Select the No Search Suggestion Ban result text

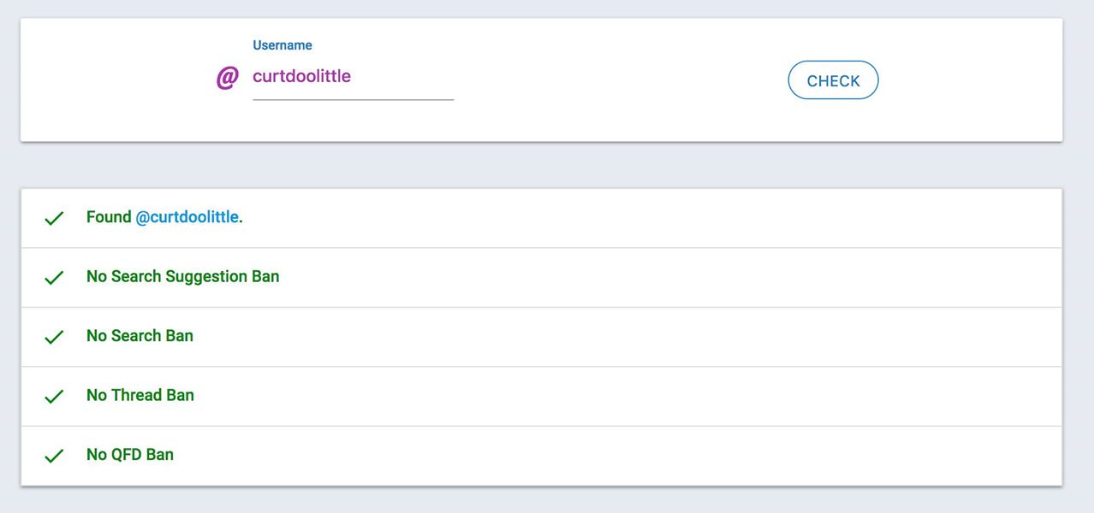182,276
